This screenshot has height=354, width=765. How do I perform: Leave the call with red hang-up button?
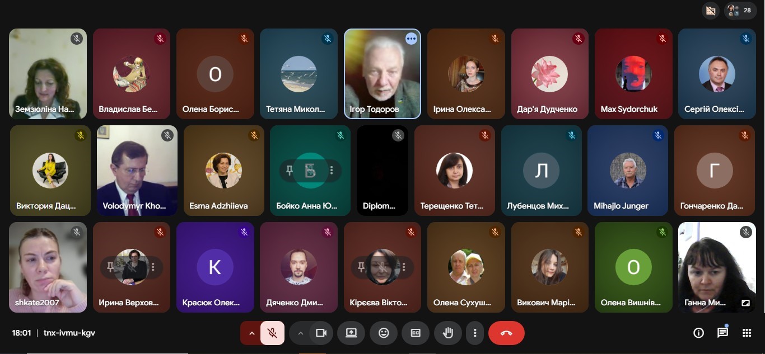point(506,333)
